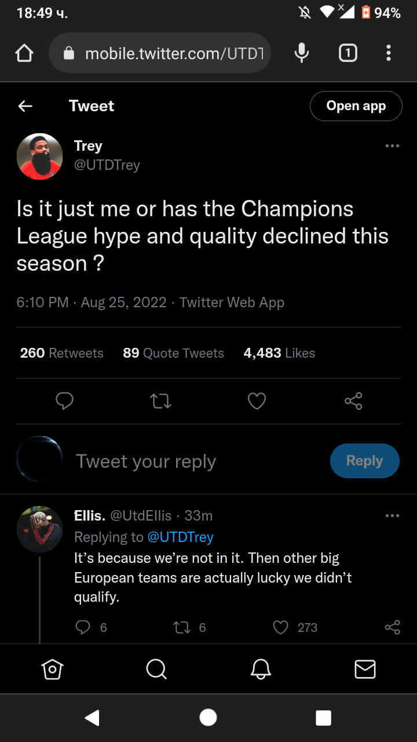Like the reply from Ellis
This screenshot has width=417, height=742.
point(281,627)
